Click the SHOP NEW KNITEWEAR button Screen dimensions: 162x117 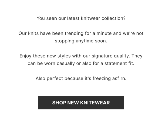tap(81, 103)
